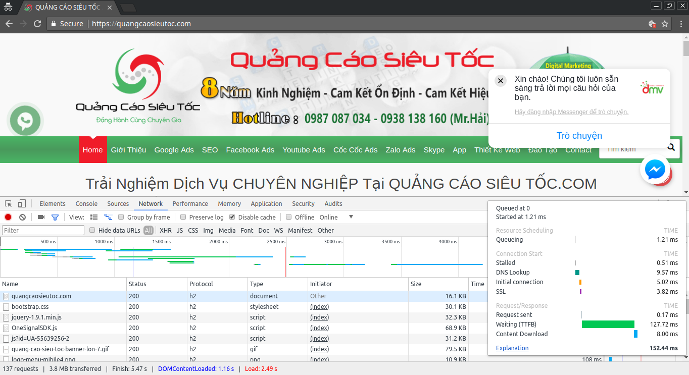The height and width of the screenshot is (375, 689).
Task: Filter requests by JS type
Action: [x=180, y=230]
